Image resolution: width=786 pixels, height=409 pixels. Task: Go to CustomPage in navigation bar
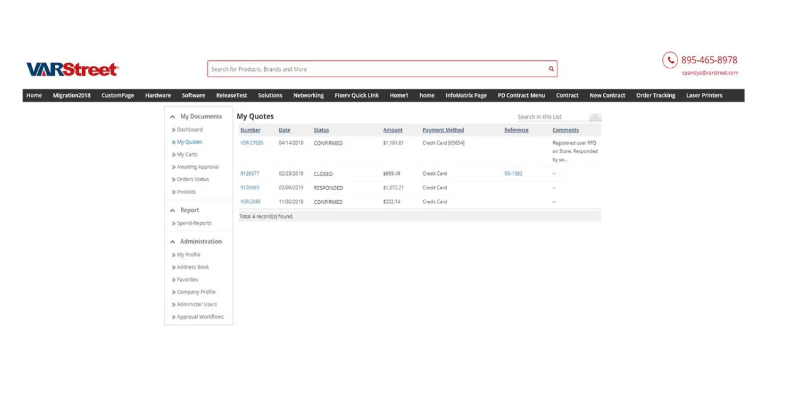tap(118, 95)
